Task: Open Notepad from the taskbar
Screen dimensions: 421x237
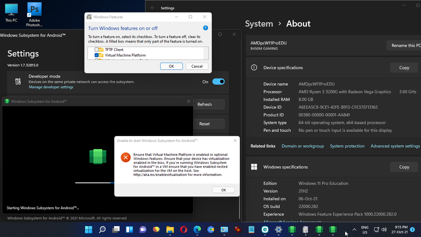Action: (x=251, y=229)
